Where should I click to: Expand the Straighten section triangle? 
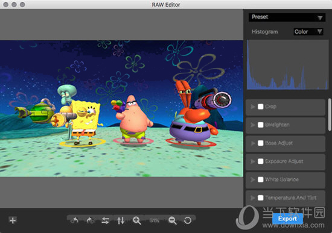click(252, 125)
